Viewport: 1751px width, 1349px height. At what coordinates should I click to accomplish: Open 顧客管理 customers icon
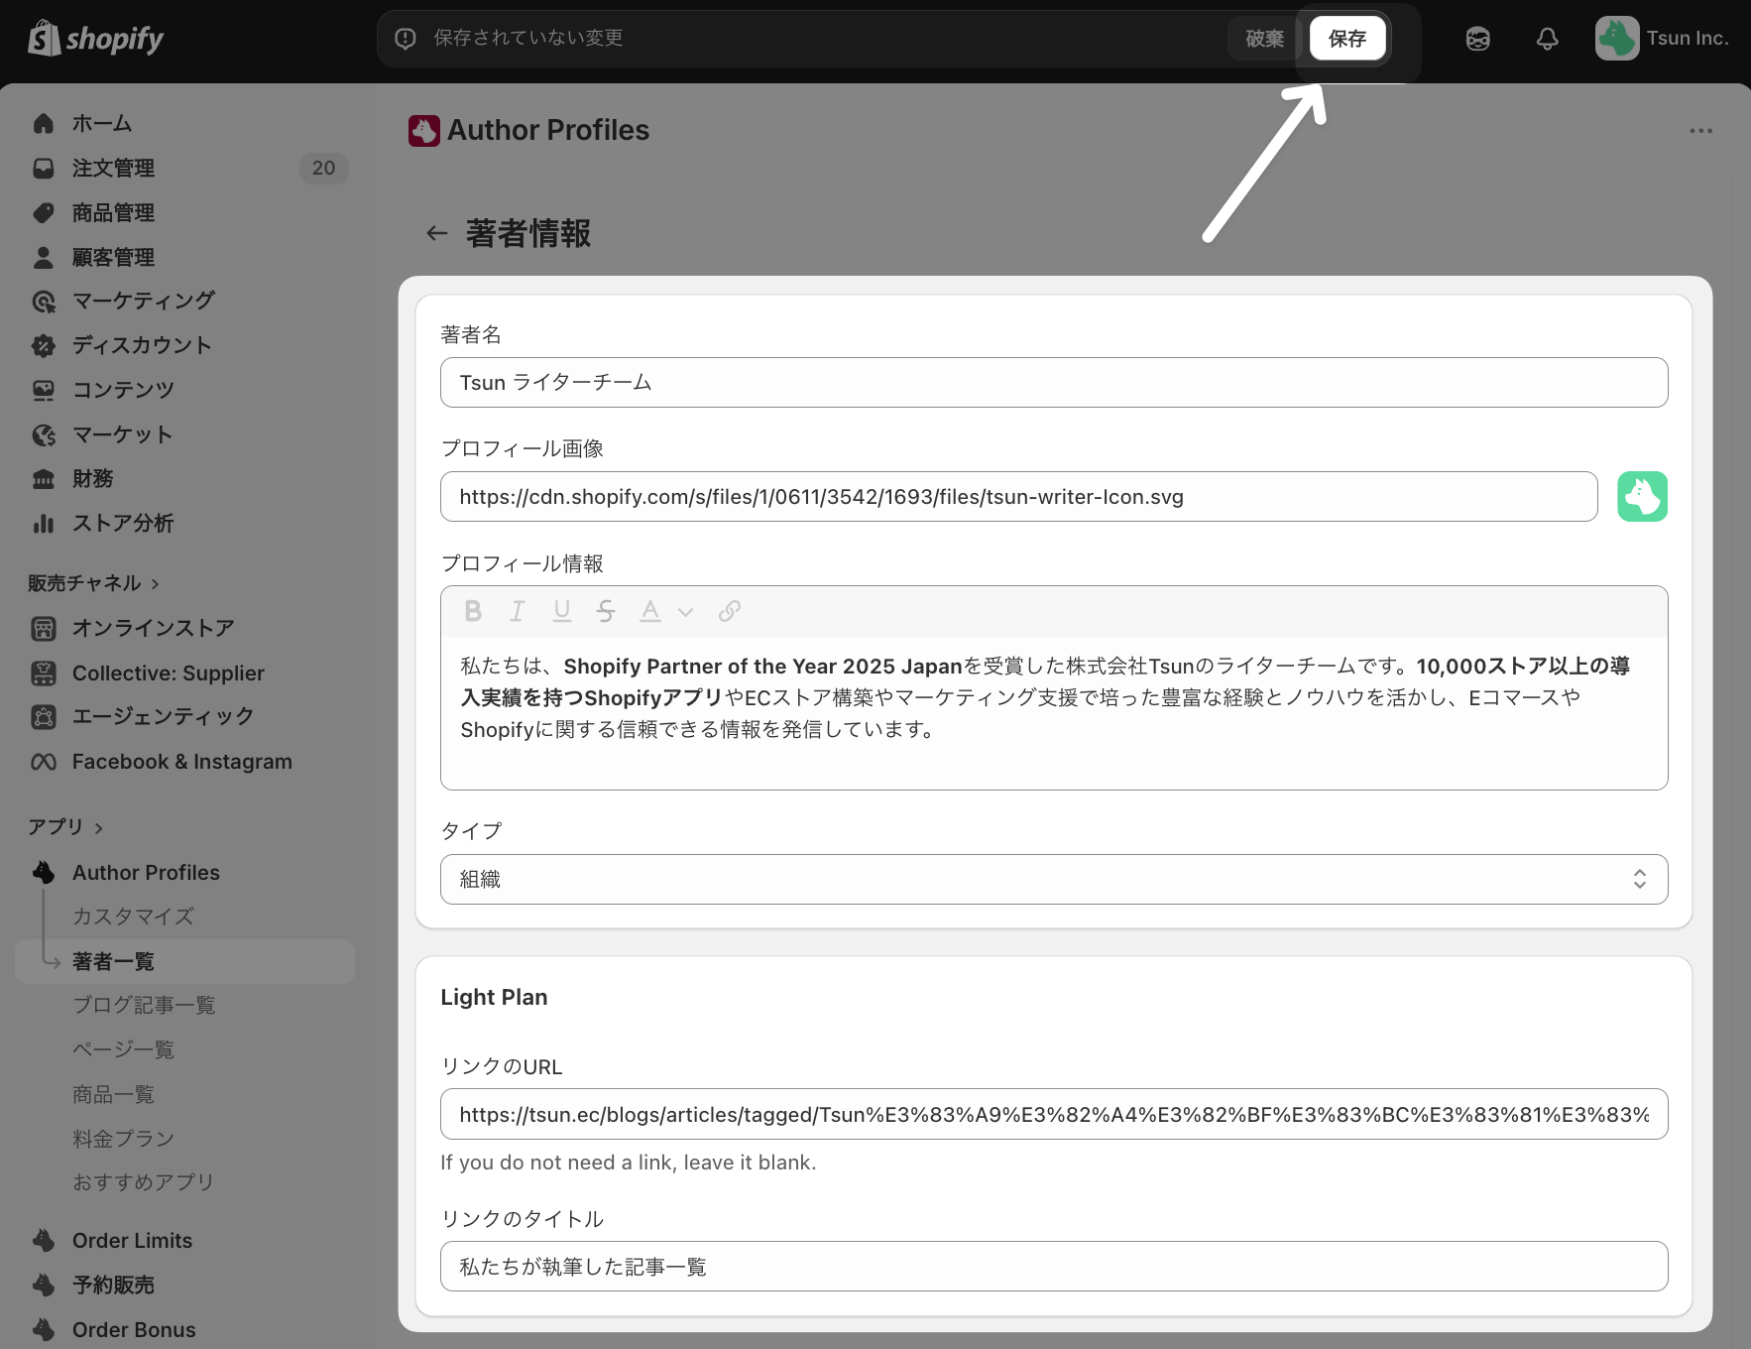[44, 257]
